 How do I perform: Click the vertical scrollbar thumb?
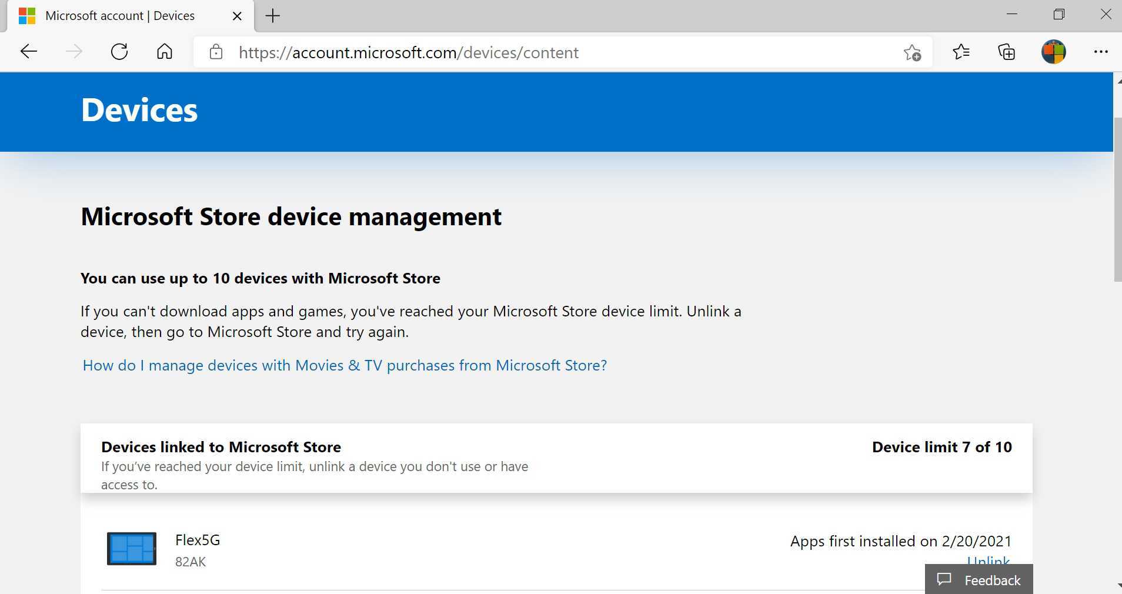click(x=1117, y=200)
